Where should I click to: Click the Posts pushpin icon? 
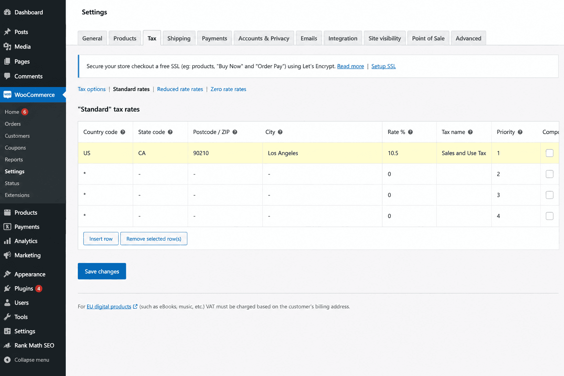coord(7,32)
